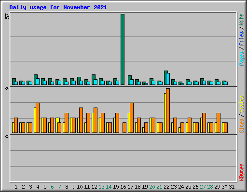247x192 pixels.
Task: Click day label '1' on the x-axis
Action: coord(16,187)
